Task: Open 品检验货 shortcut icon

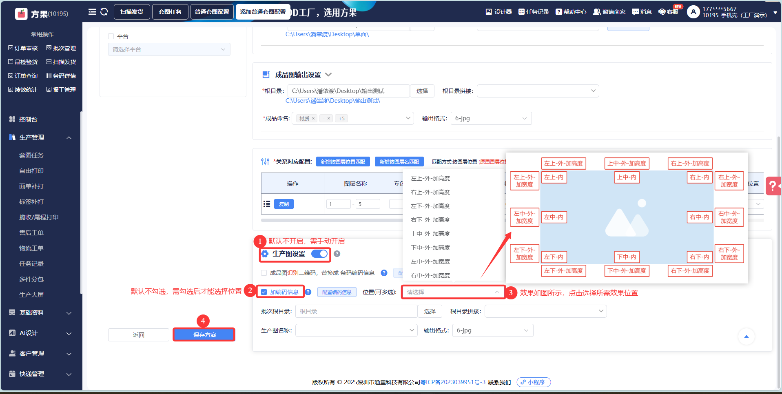Action: pyautogui.click(x=11, y=62)
